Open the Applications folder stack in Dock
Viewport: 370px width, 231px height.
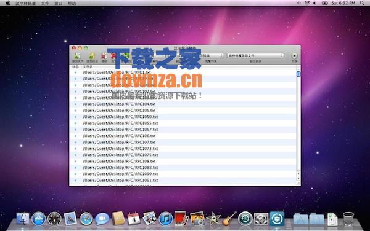301,219
